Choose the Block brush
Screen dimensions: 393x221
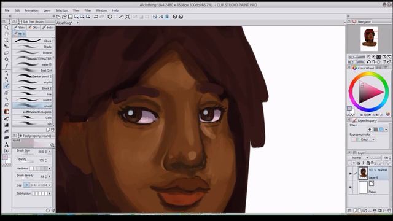point(33,41)
